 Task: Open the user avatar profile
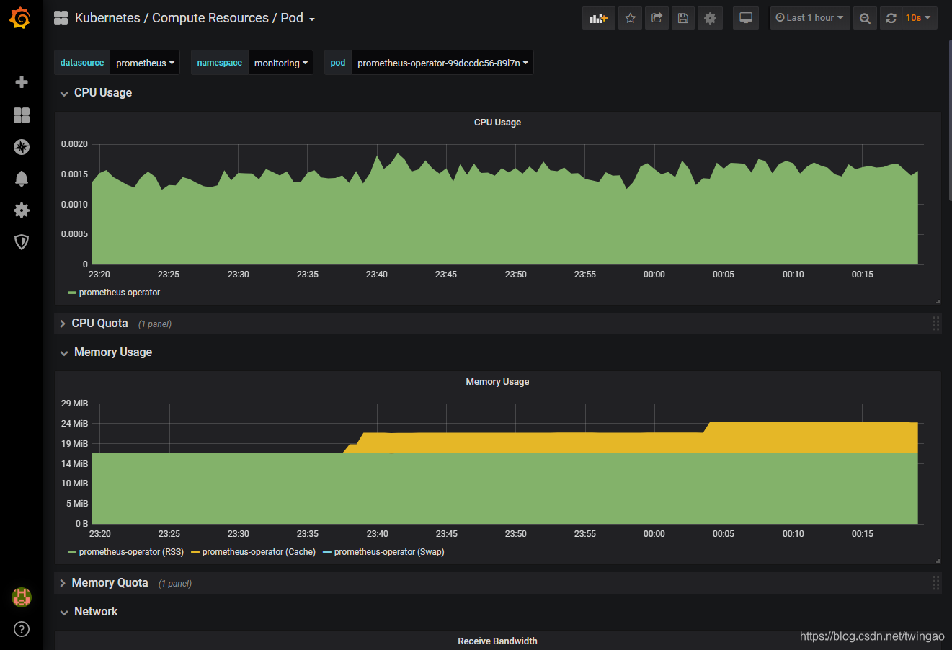pyautogui.click(x=22, y=597)
